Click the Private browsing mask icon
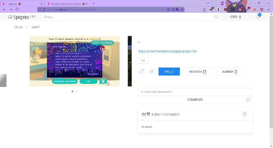Screen dimensions: 273x148 point(222,3)
